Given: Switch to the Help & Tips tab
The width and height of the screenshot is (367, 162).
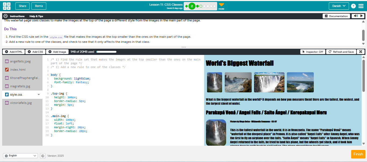Looking at the screenshot, I should pos(36,16).
